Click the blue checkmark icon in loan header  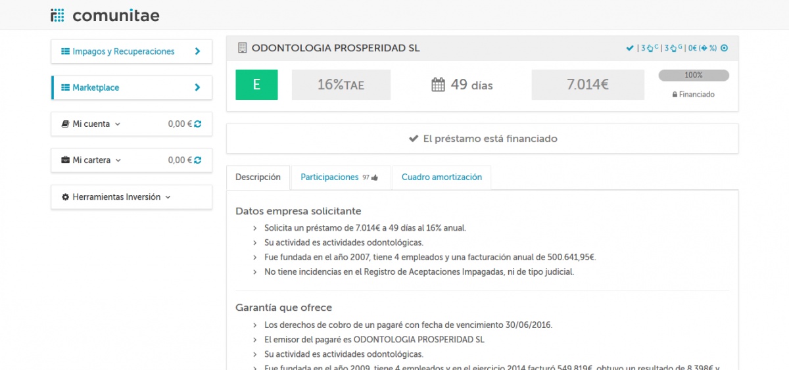630,48
